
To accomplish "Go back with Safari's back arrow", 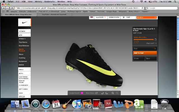I will tap(4, 8).
